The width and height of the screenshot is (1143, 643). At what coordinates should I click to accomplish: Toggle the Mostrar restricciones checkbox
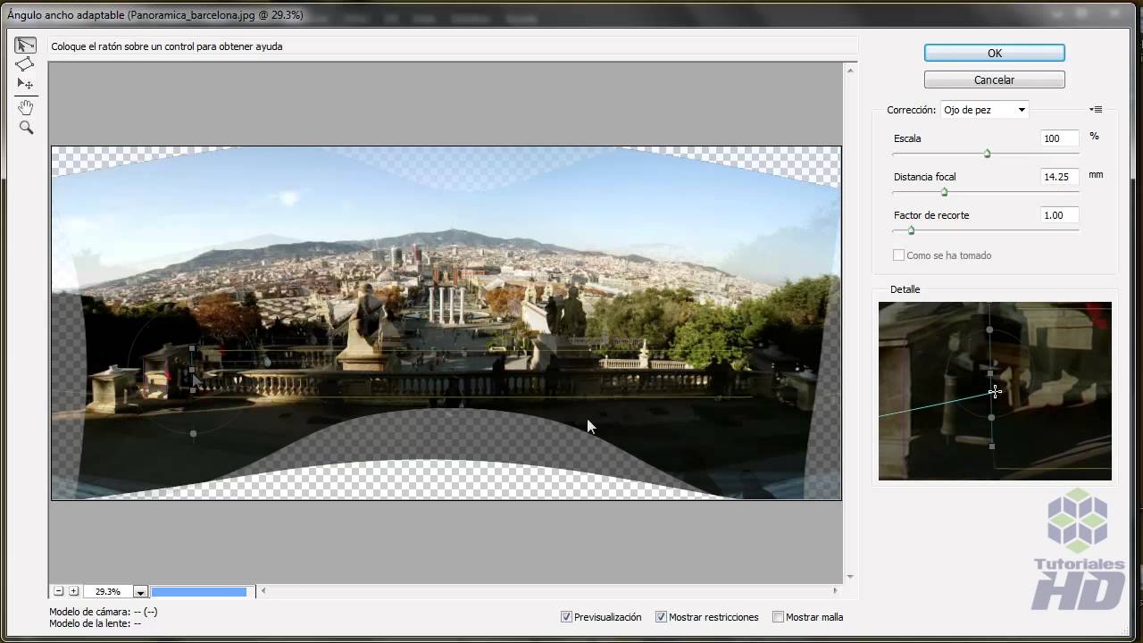(661, 617)
